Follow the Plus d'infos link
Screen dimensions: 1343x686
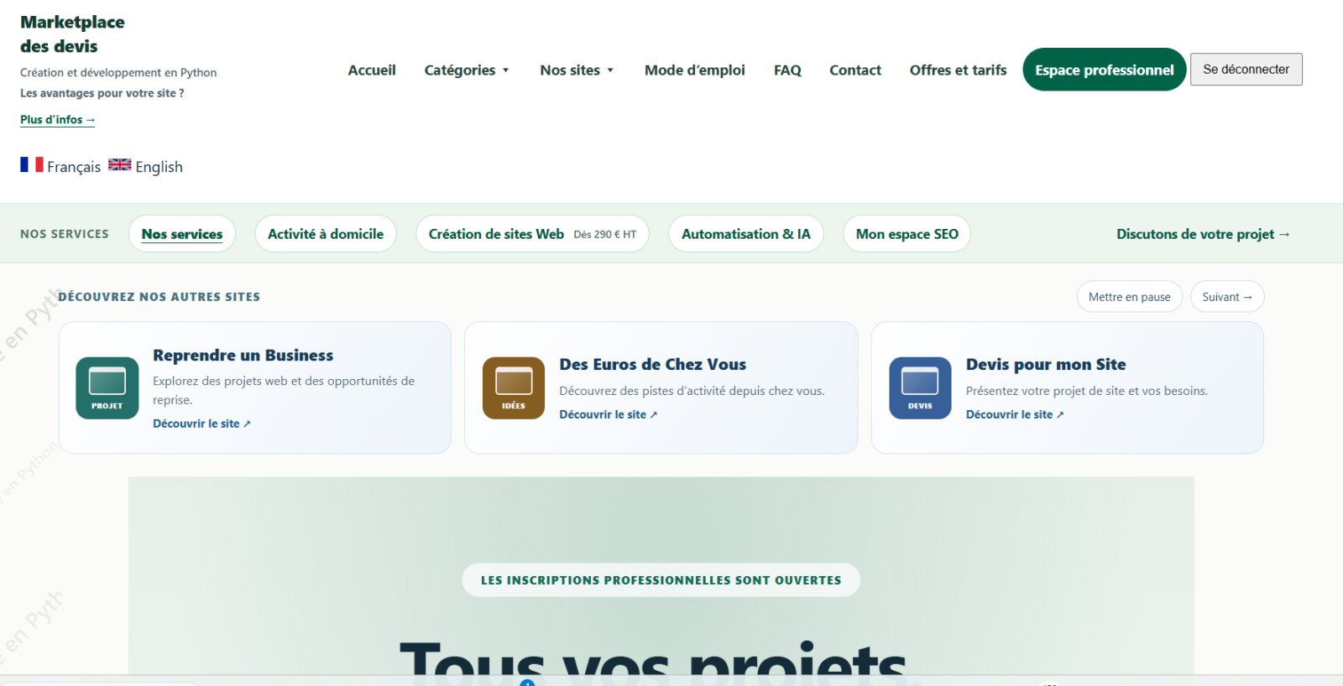[58, 120]
